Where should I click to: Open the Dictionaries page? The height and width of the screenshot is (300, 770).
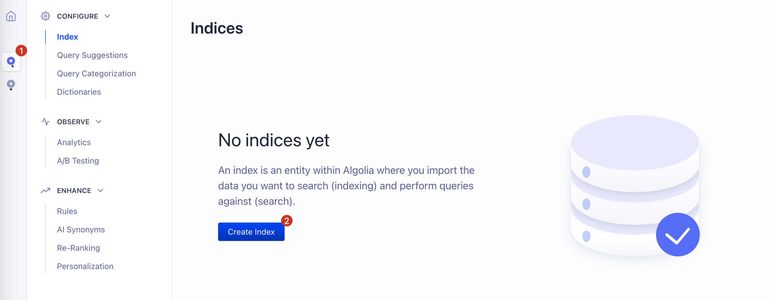[79, 92]
